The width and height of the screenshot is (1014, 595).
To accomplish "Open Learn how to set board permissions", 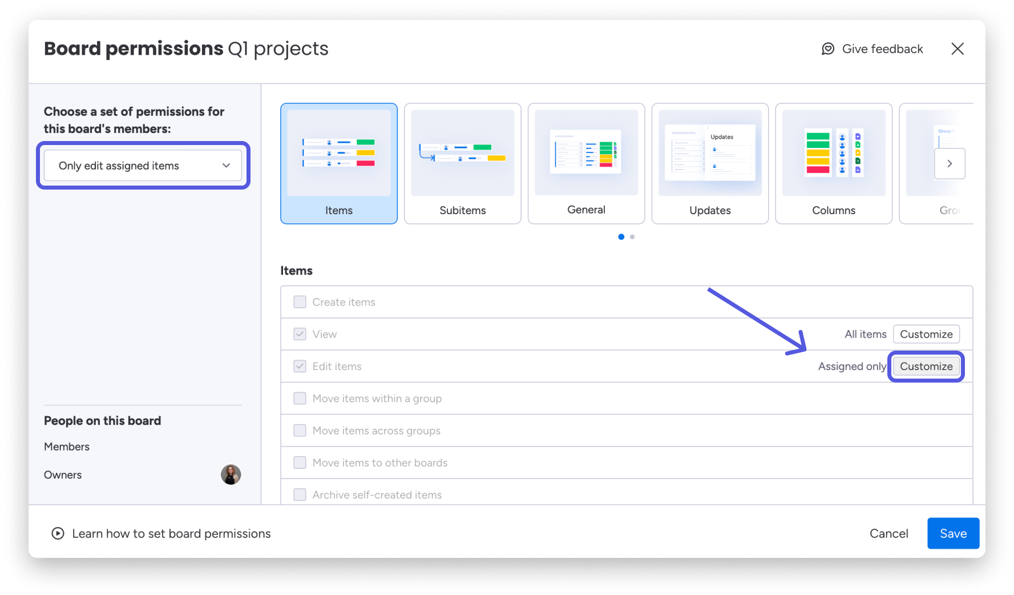I will pyautogui.click(x=171, y=533).
